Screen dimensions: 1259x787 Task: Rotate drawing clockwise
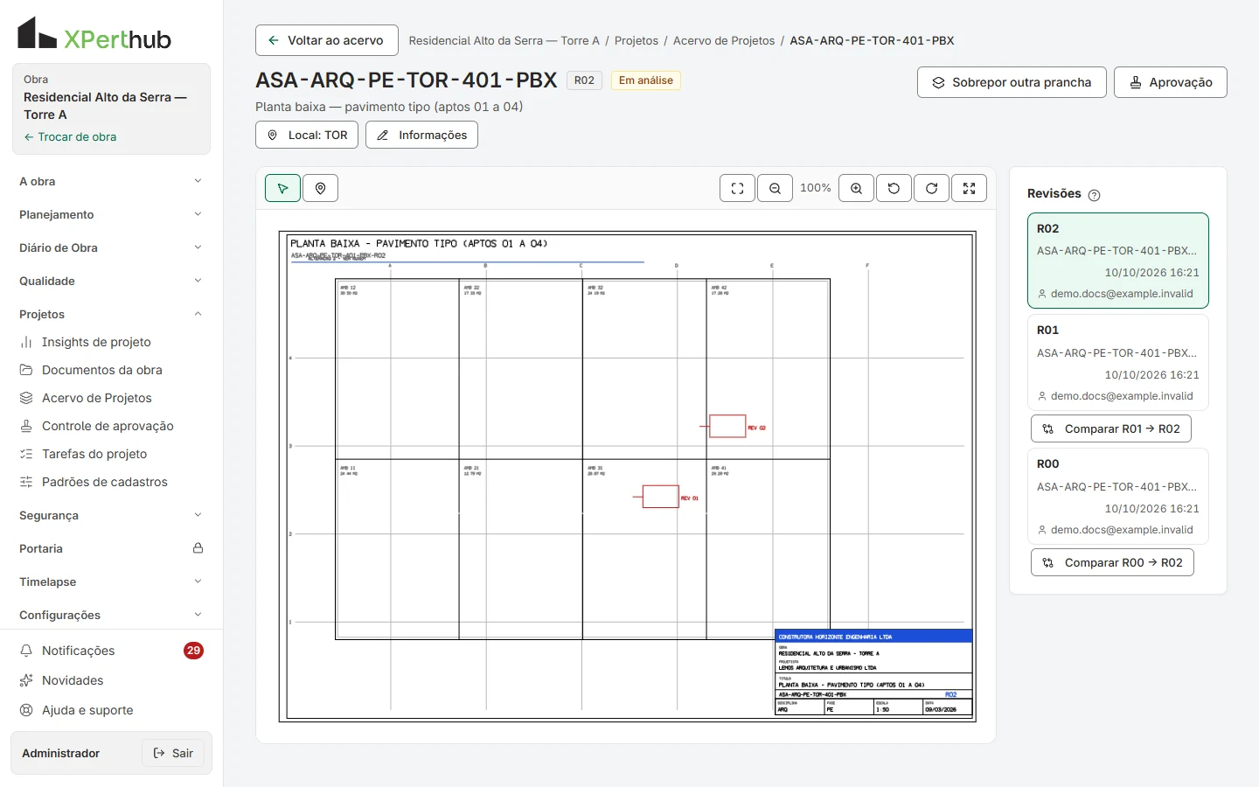[932, 188]
